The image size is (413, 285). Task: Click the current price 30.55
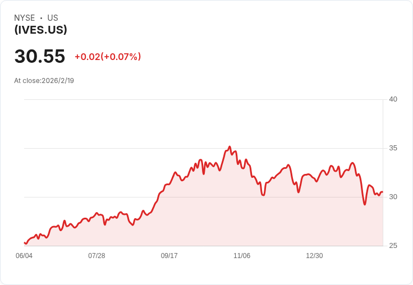click(x=40, y=56)
